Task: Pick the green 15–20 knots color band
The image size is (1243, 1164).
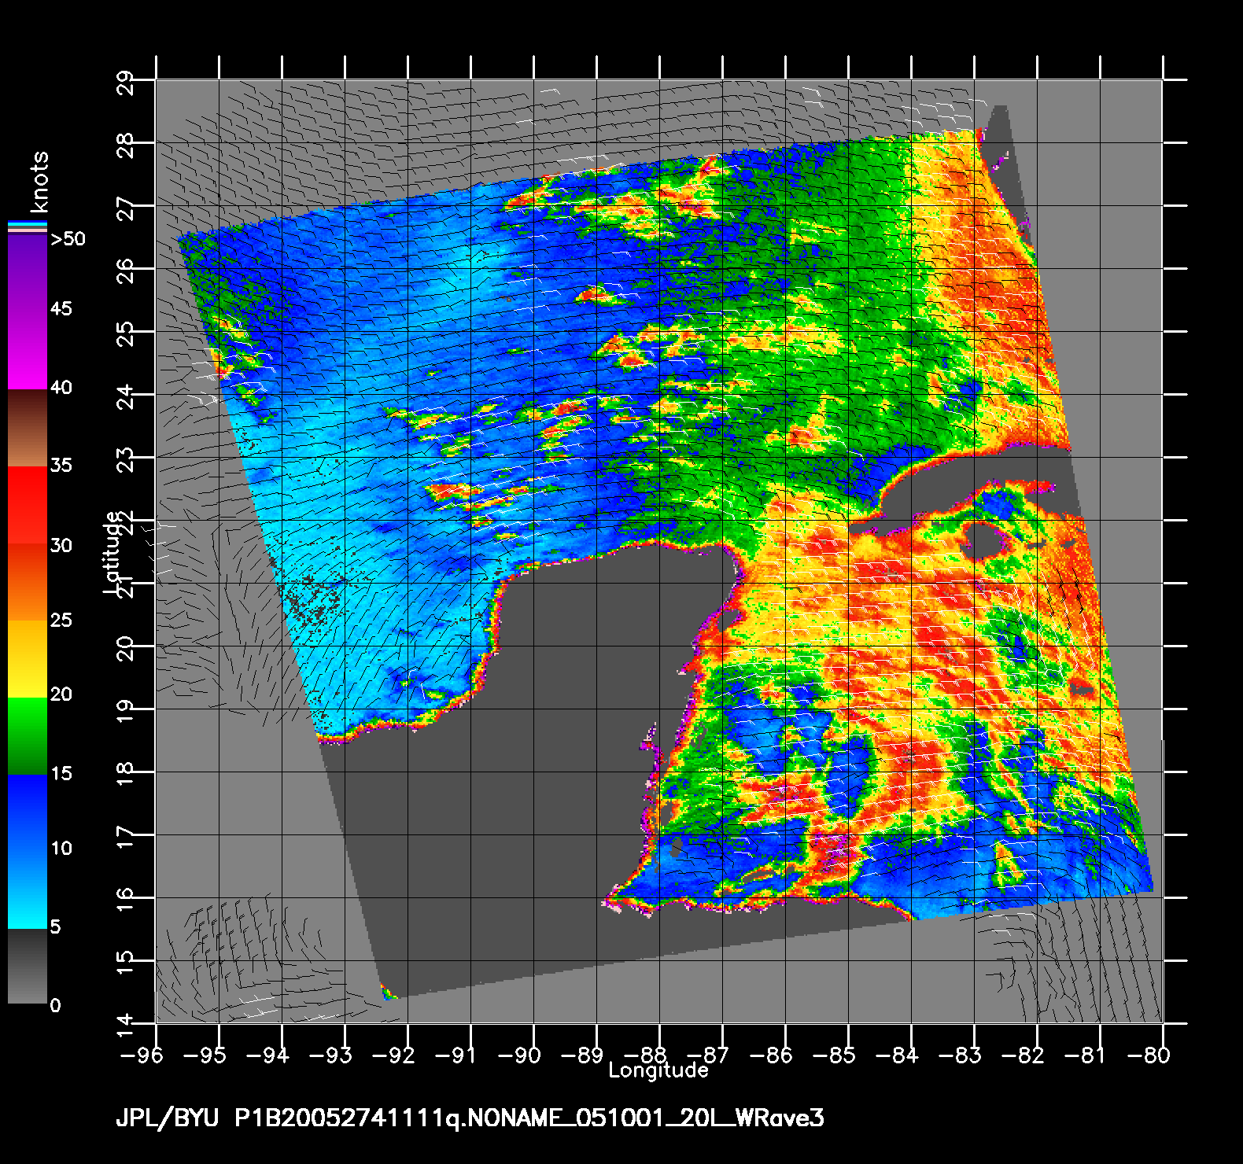Action: pyautogui.click(x=28, y=736)
